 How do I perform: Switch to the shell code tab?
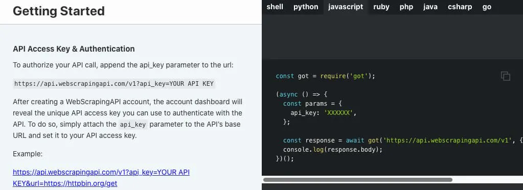275,7
